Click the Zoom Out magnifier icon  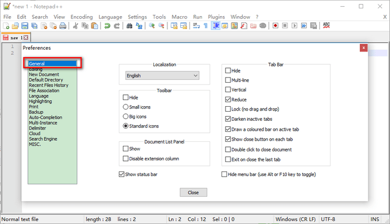point(161,26)
